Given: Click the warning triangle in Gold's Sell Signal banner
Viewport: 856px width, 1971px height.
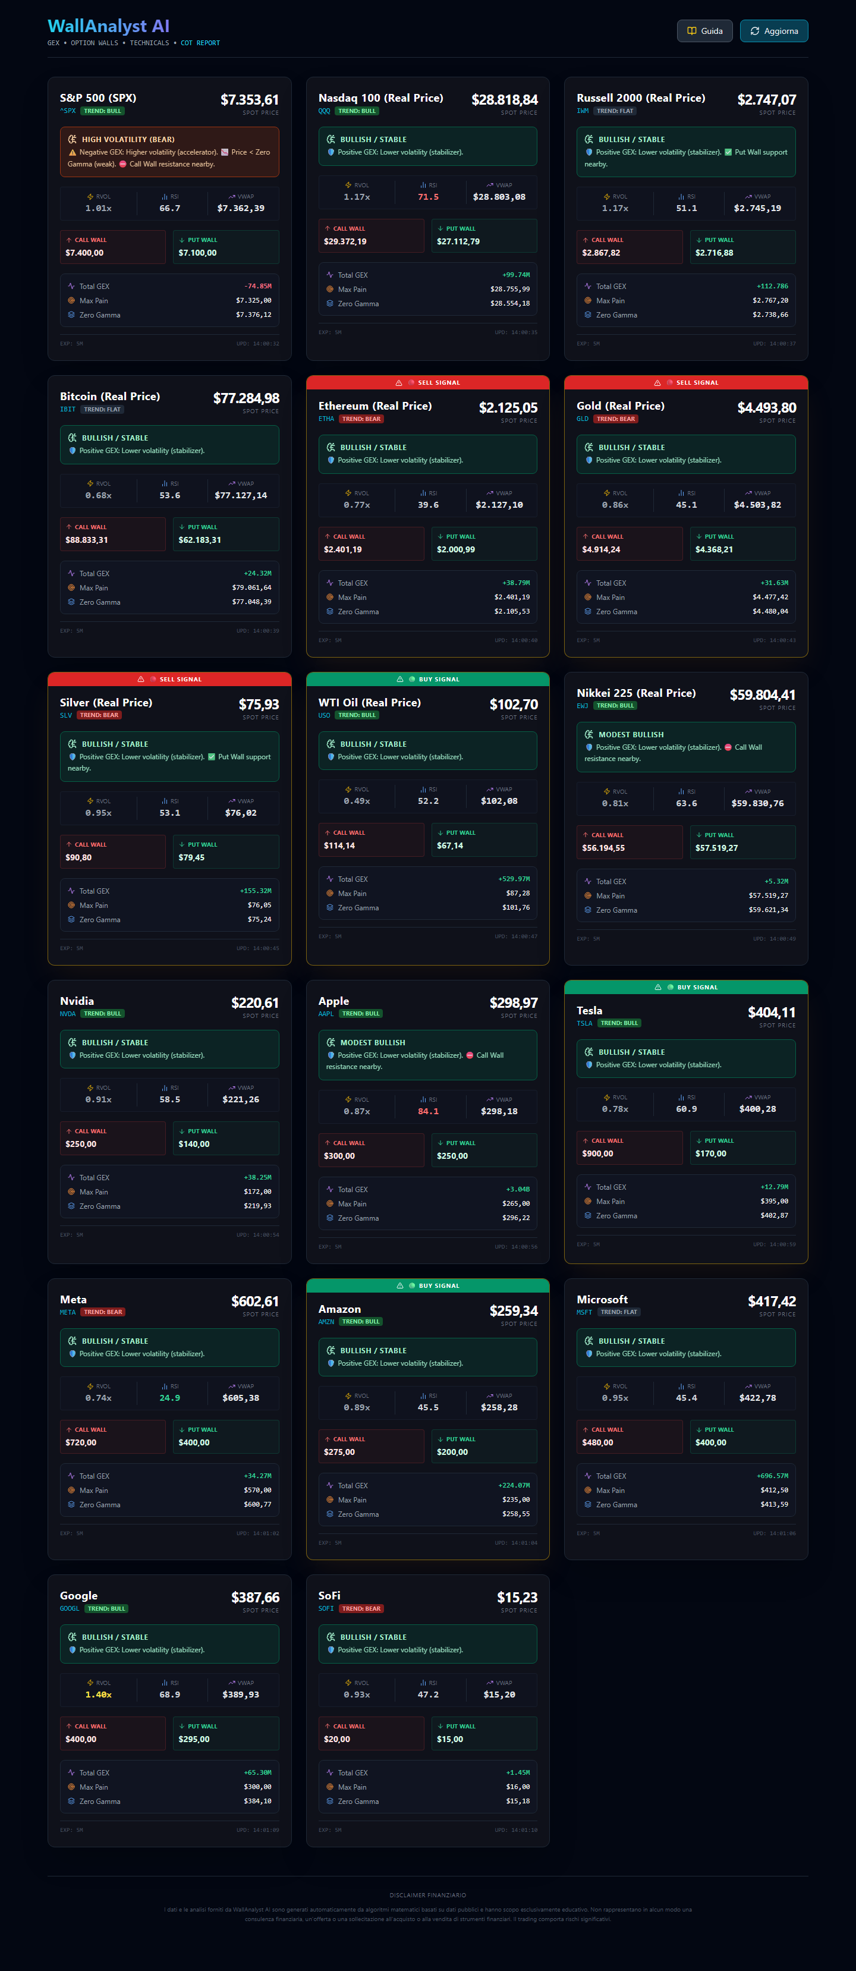Looking at the screenshot, I should [x=657, y=382].
